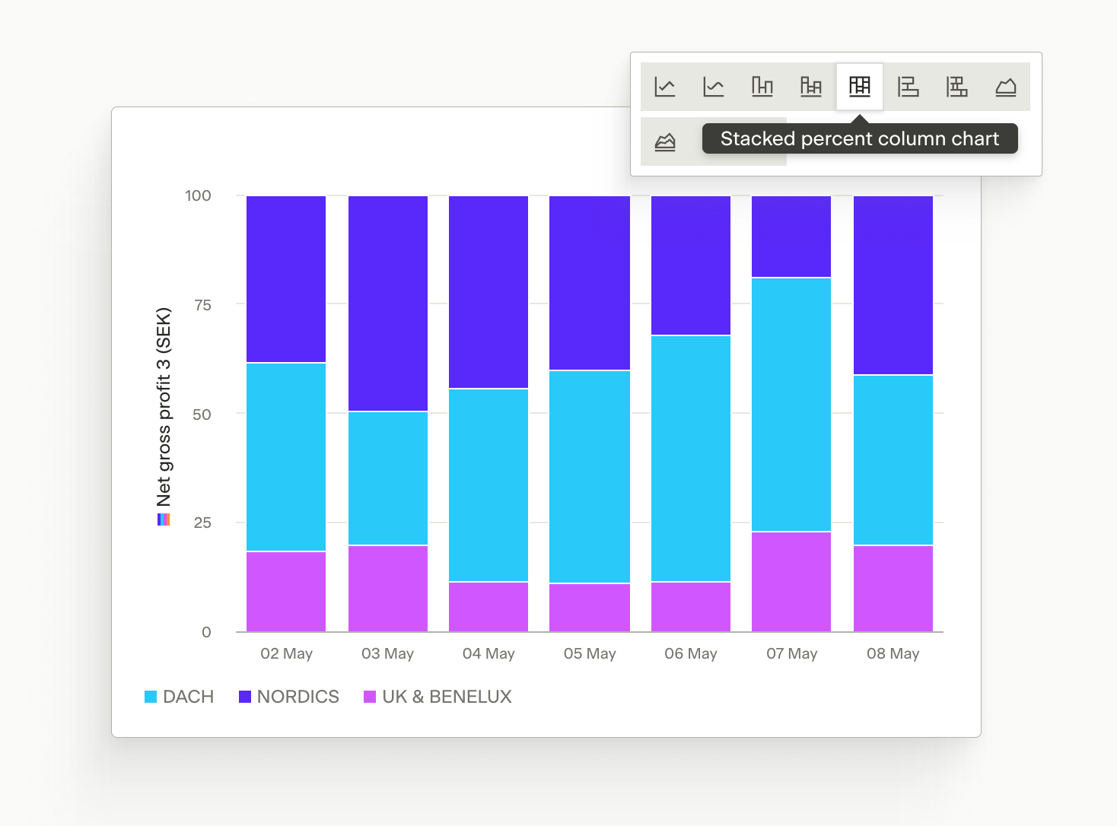Select the NORDICS segment of the 03 May bar

[388, 303]
